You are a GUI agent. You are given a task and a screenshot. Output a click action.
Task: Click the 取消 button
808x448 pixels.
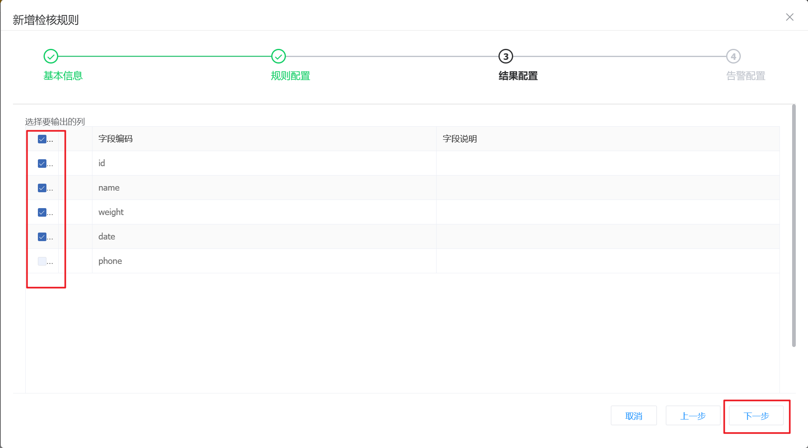click(x=634, y=416)
